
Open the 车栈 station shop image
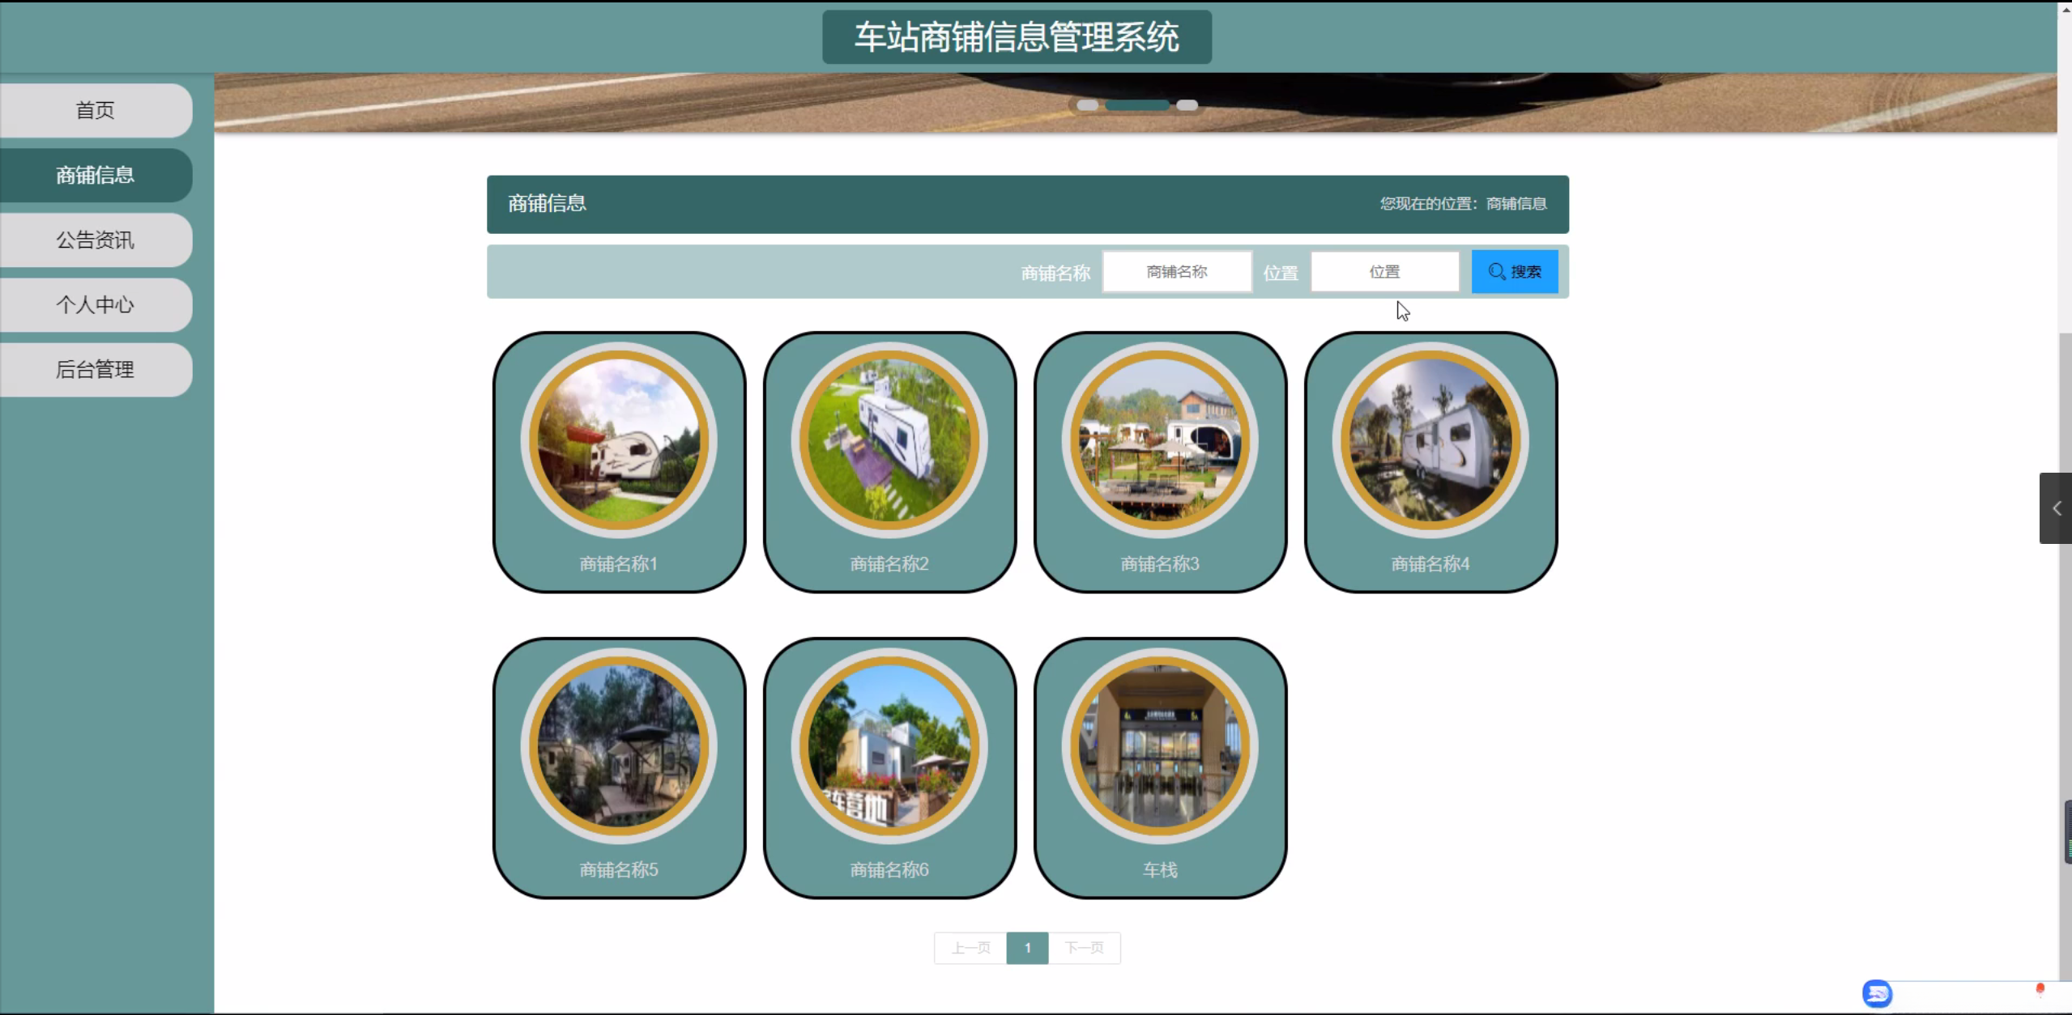[1160, 746]
